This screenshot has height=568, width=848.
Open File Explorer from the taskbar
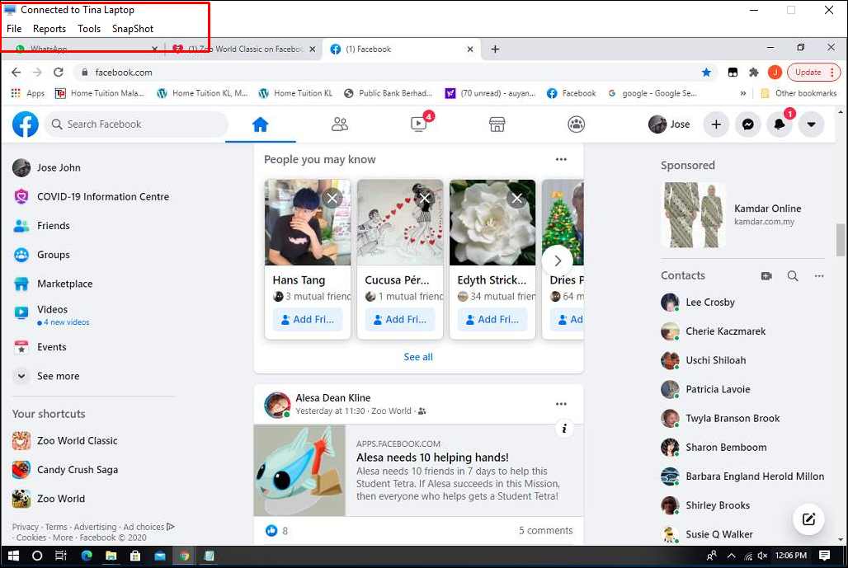[111, 556]
